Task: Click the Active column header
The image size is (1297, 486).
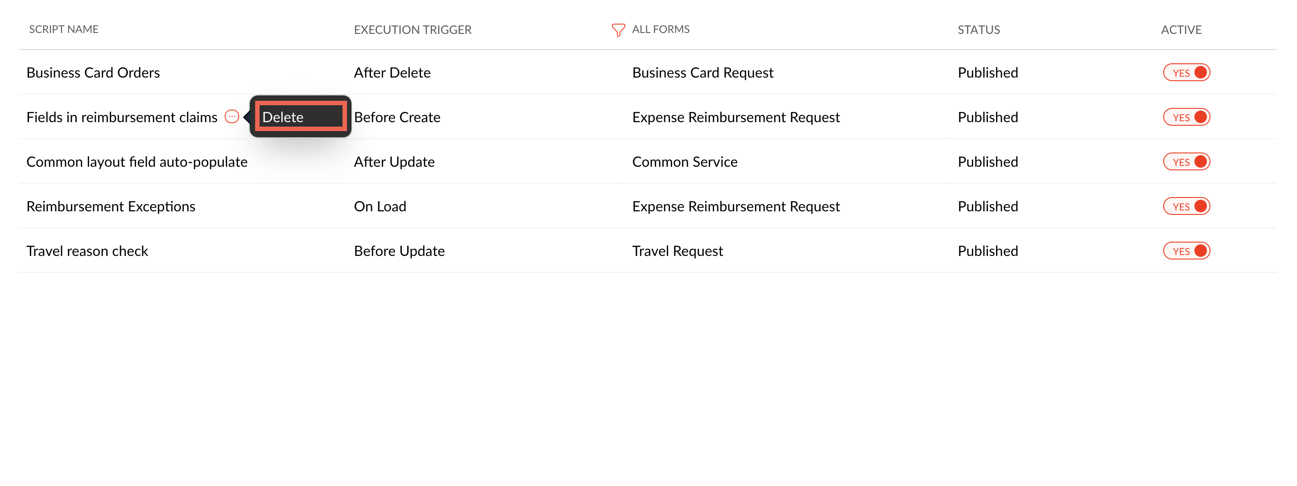Action: 1181,30
